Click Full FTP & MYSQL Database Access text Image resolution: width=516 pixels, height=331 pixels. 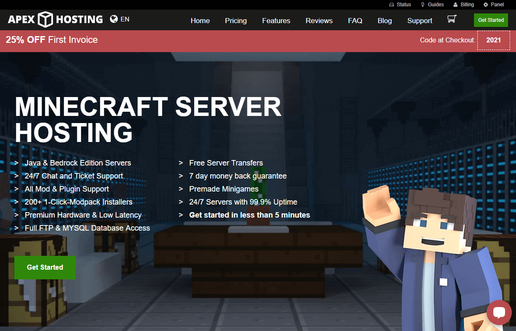coord(87,228)
